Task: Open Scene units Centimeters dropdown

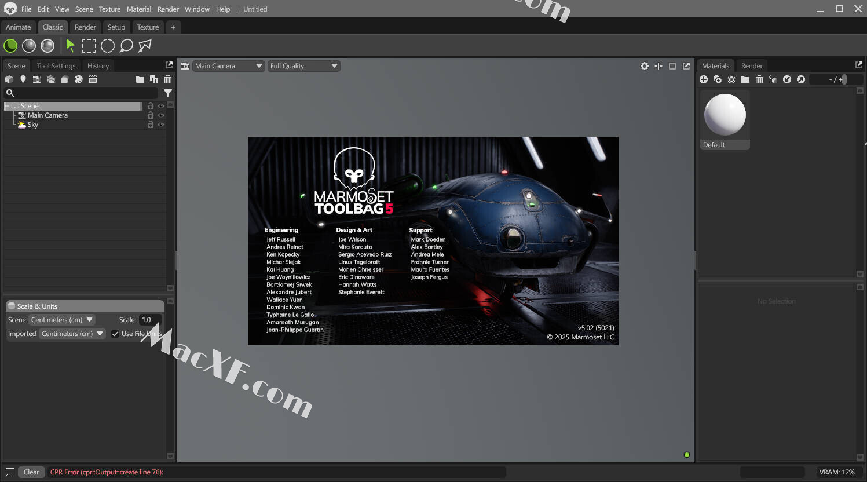Action: coord(62,320)
